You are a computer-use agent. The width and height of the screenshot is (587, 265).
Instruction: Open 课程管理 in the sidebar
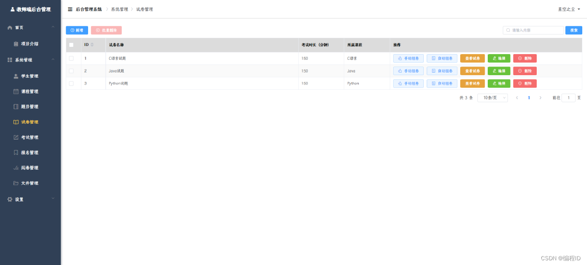coord(31,91)
